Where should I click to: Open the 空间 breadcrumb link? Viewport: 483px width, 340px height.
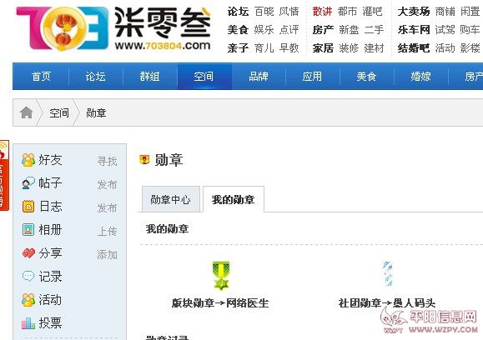point(59,113)
